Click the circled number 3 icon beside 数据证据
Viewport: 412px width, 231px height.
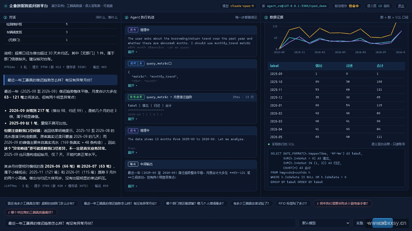[266, 17]
